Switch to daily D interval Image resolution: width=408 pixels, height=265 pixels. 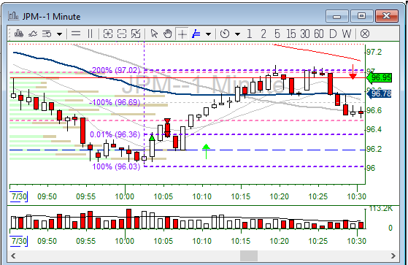click(333, 34)
